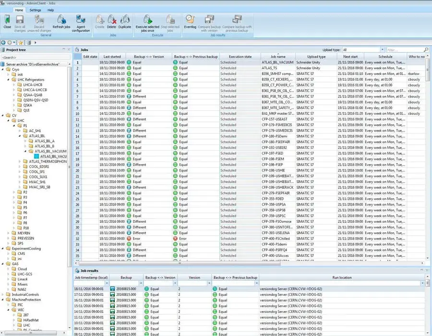Viewport: 432px width, 336px height.
Task: Sort by Job name column header
Action: [278, 57]
